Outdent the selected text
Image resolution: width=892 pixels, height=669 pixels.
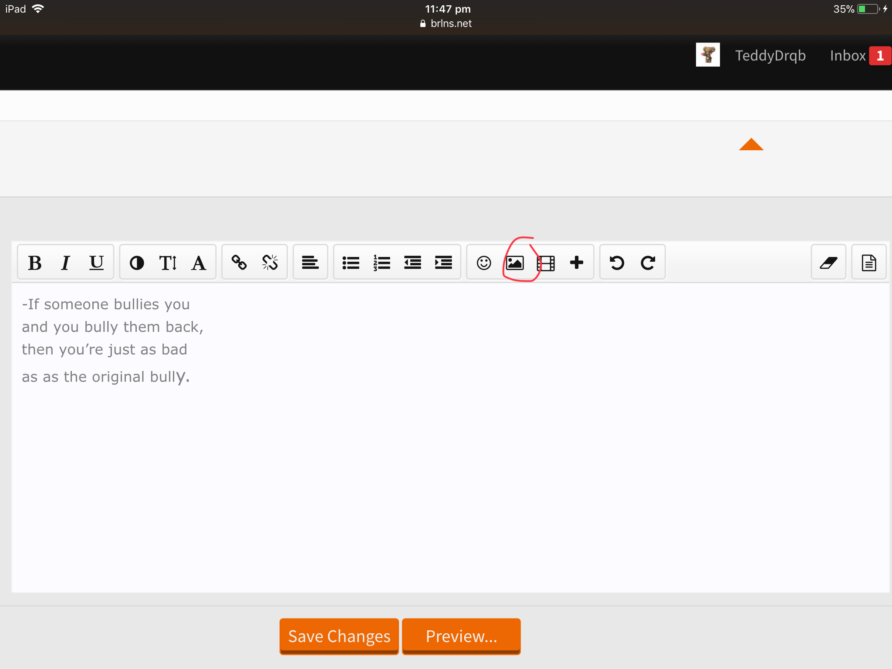[x=412, y=263]
